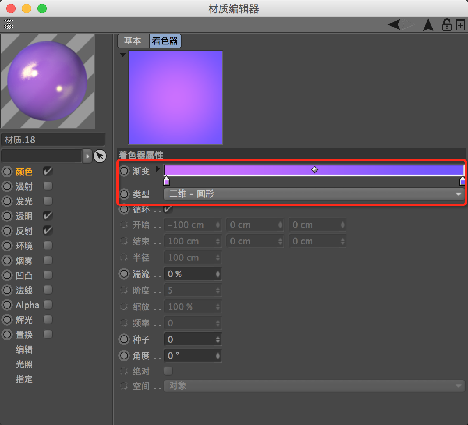
Task: Uncheck the 循环 checkbox
Action: [168, 209]
